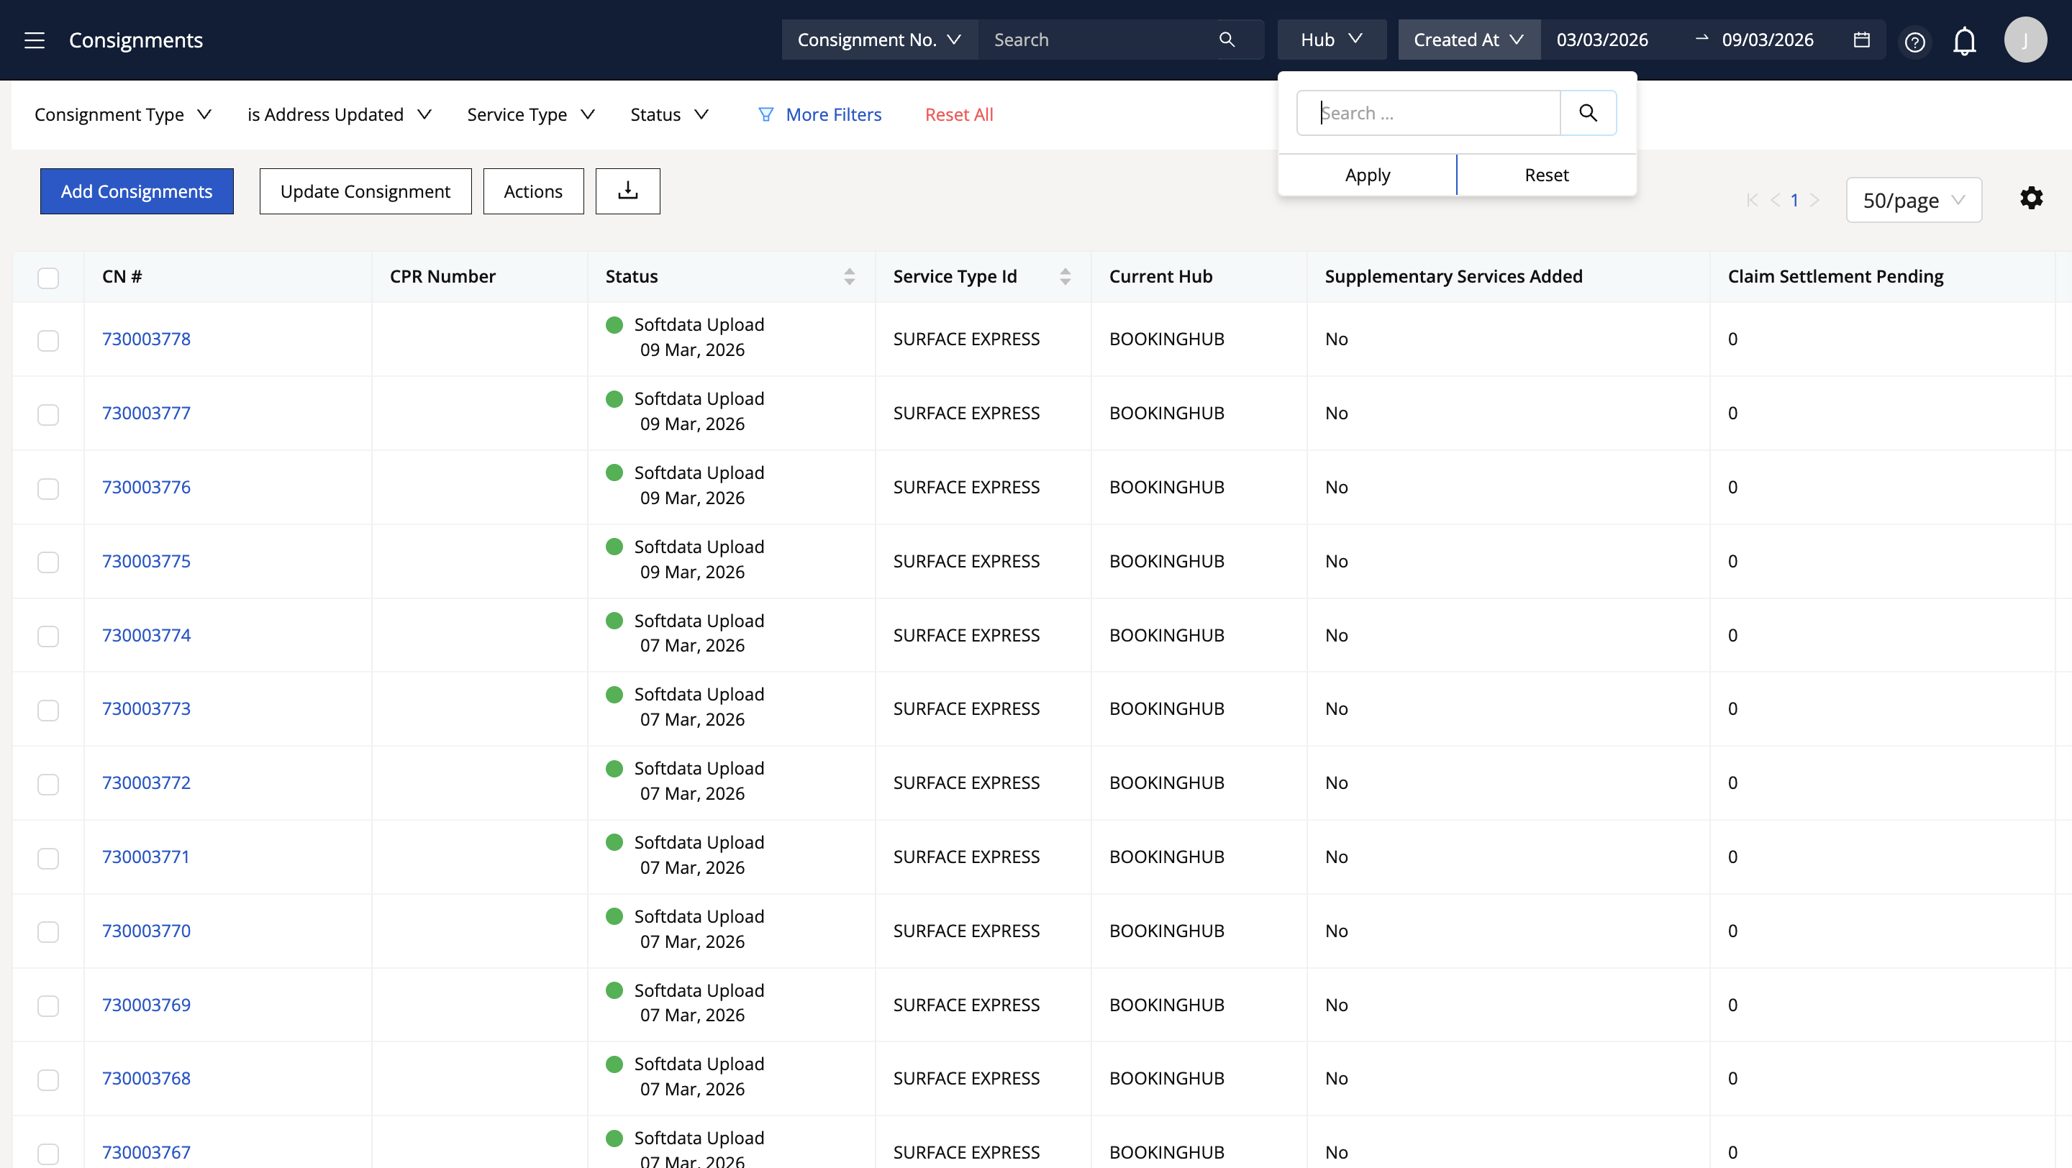Toggle the select-all header checkbox
The width and height of the screenshot is (2072, 1168).
pos(48,278)
